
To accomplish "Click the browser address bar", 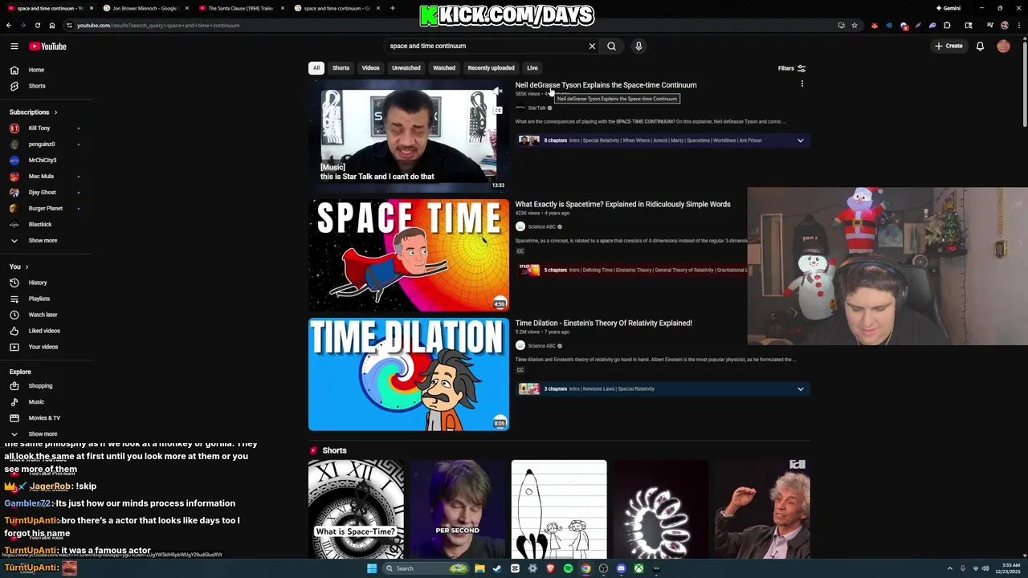I will point(450,25).
